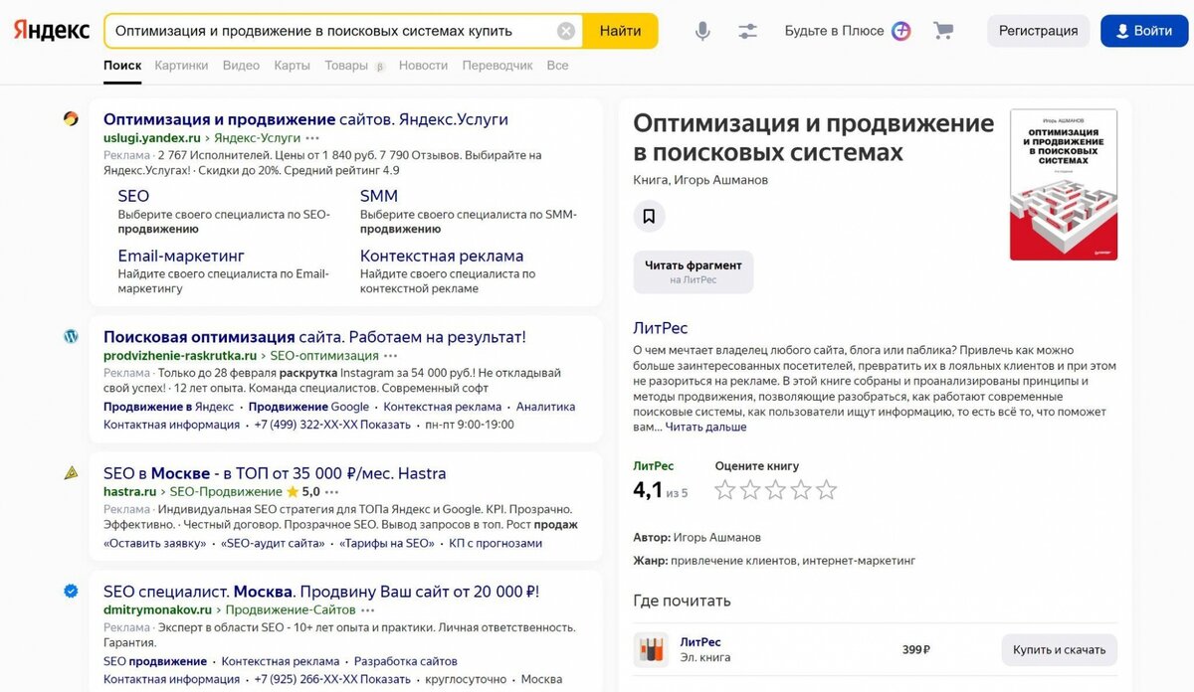Open search settings with the sliders icon
Screen dimensions: 1194x692
pyautogui.click(x=747, y=31)
